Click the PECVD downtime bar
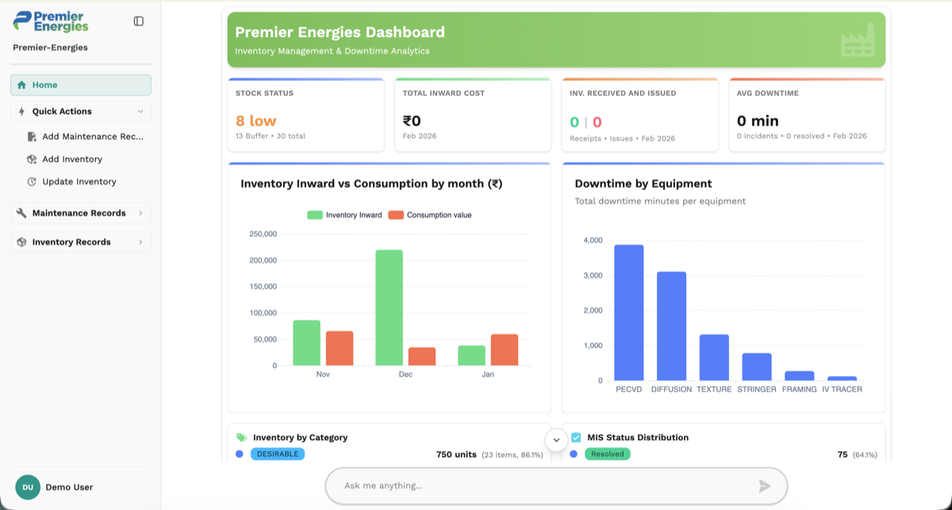Screen dimensions: 952x510 pyautogui.click(x=629, y=313)
